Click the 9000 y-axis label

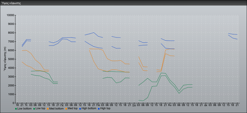point(11,24)
